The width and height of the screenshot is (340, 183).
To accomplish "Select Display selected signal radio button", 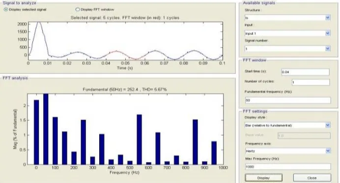I will (x=6, y=9).
